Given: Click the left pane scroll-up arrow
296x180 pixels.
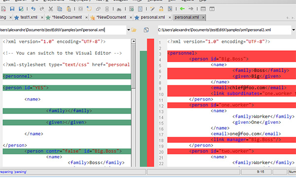Looking at the screenshot, I should tap(134, 41).
